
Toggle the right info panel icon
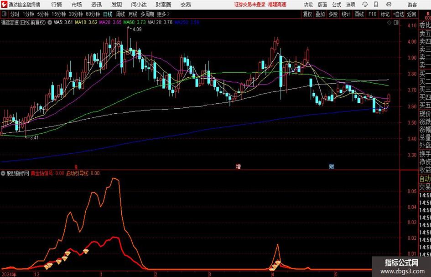click(396, 23)
